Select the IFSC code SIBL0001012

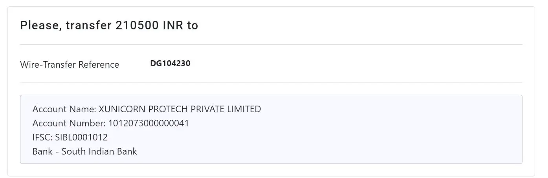click(x=81, y=137)
